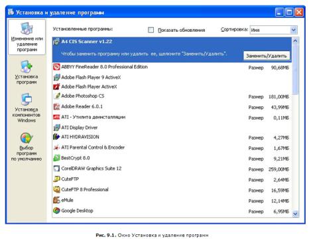The image size is (311, 239).
Task: Select ATI Parental Control & Encoder entry
Action: [172, 147]
